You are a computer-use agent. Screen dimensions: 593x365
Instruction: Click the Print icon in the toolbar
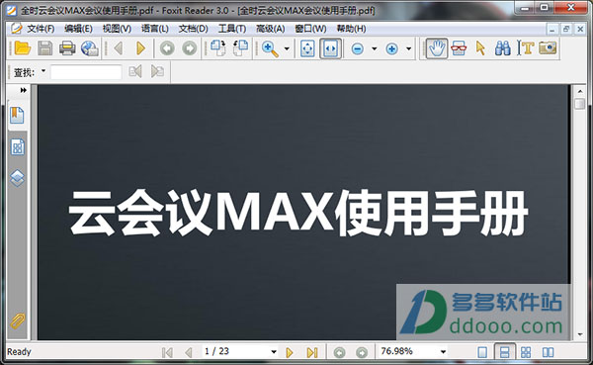coord(67,48)
